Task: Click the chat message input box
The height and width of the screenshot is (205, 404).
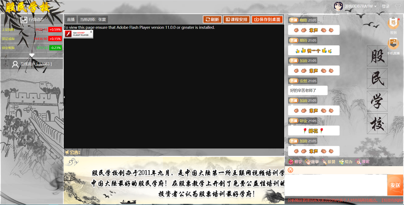Action: (x=336, y=185)
